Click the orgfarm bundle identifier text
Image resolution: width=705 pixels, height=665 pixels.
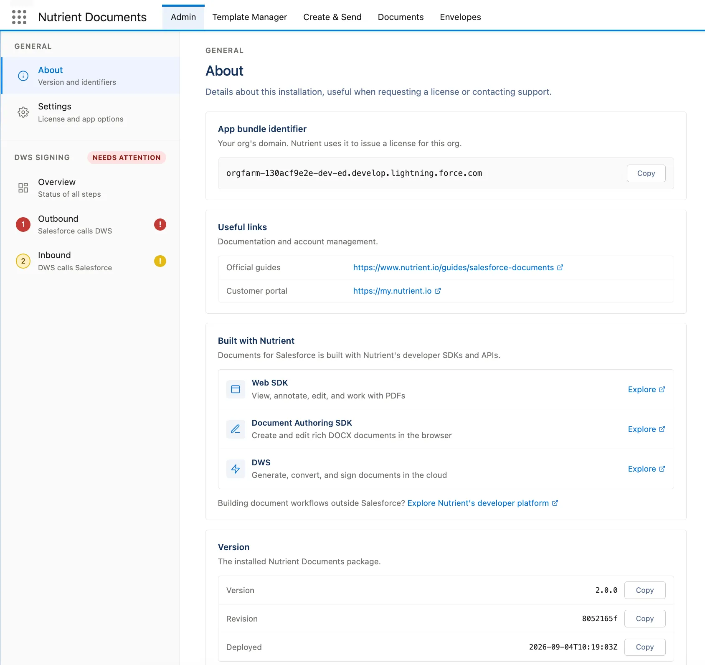click(x=354, y=173)
